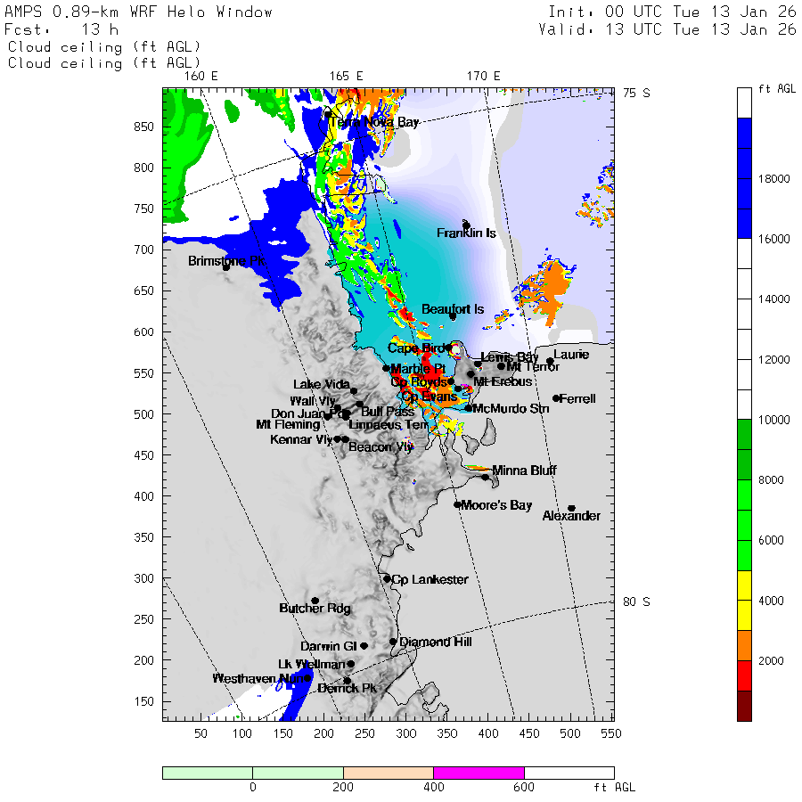This screenshot has height=802, width=802.
Task: Click the Cp Lankester location dot
Action: [387, 578]
